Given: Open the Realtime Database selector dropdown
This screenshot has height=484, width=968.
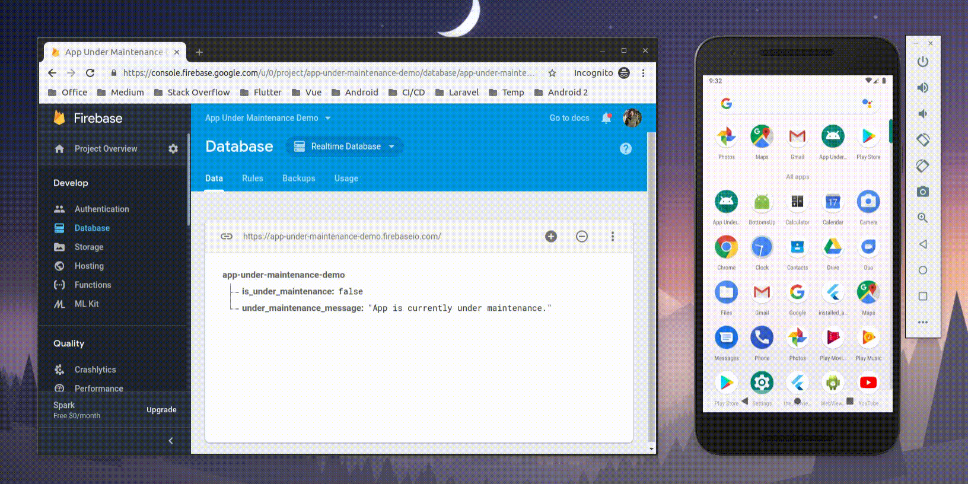Looking at the screenshot, I should tap(345, 147).
